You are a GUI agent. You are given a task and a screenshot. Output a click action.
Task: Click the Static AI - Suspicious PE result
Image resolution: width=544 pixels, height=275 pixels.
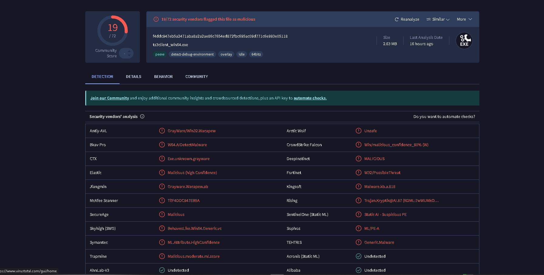pyautogui.click(x=385, y=215)
